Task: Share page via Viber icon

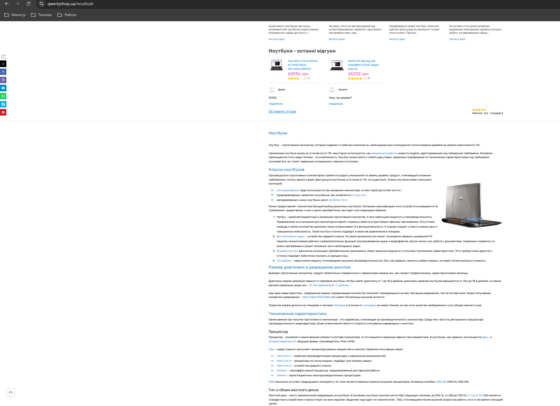Action: (x=3, y=80)
